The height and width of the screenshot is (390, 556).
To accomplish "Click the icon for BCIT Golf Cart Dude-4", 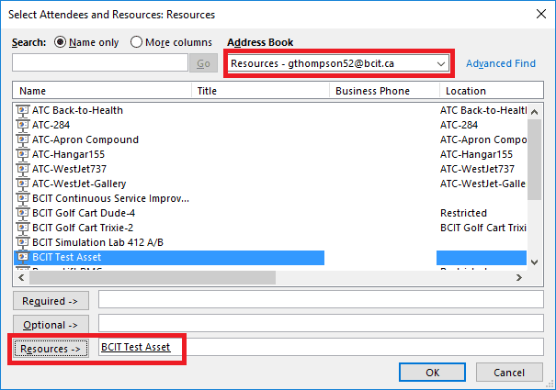I will pos(22,213).
